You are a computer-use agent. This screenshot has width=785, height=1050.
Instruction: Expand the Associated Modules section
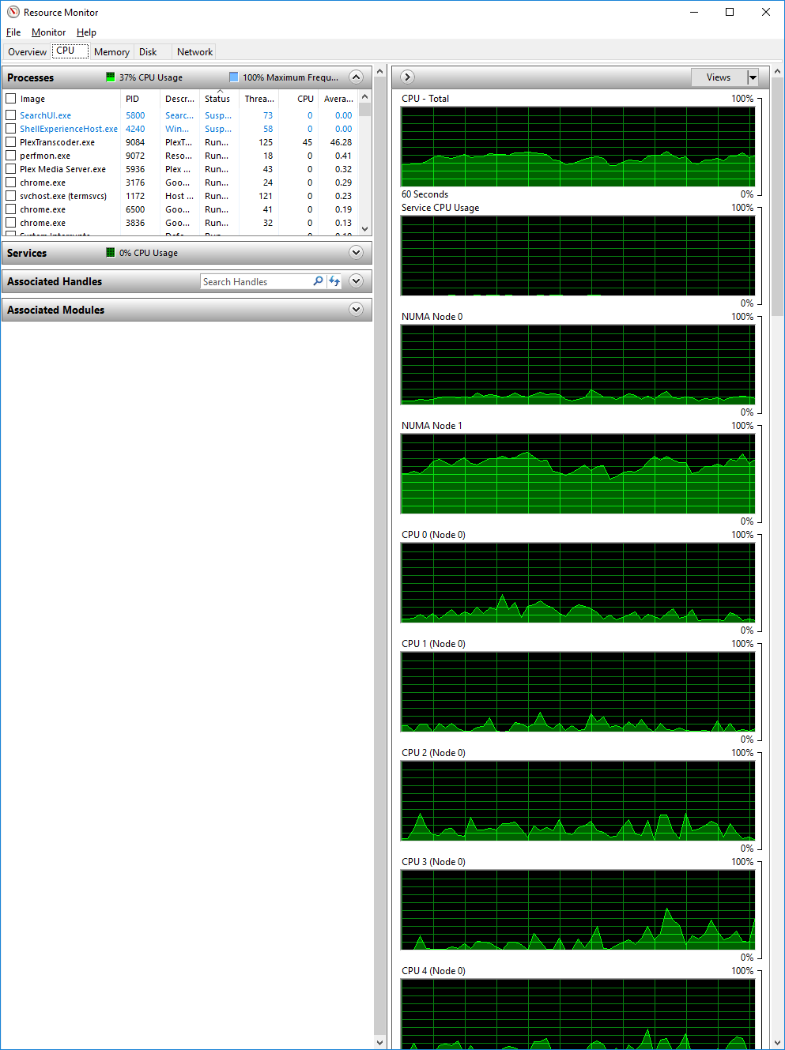(356, 309)
